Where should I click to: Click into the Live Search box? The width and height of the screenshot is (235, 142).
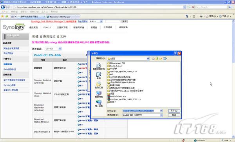point(211,7)
